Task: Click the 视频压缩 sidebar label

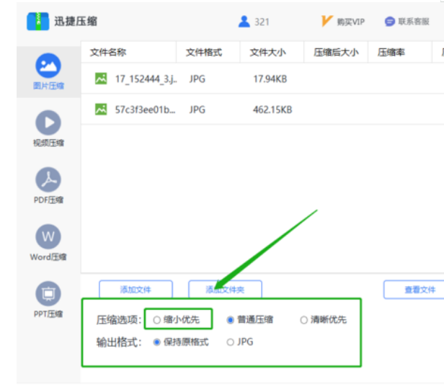Action: tap(48, 143)
